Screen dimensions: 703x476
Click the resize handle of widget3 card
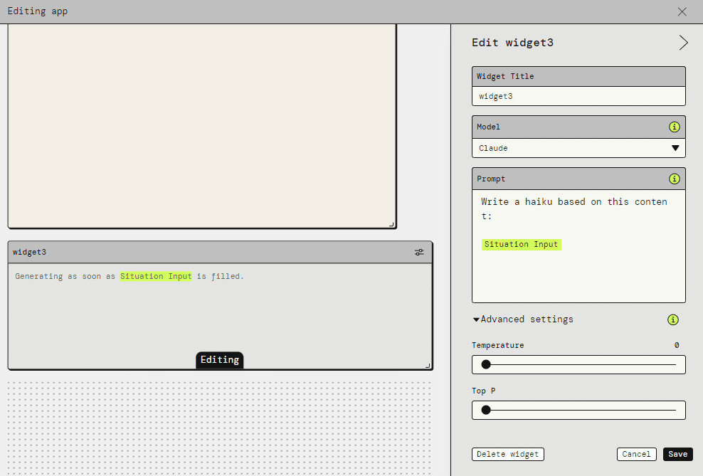coord(428,366)
